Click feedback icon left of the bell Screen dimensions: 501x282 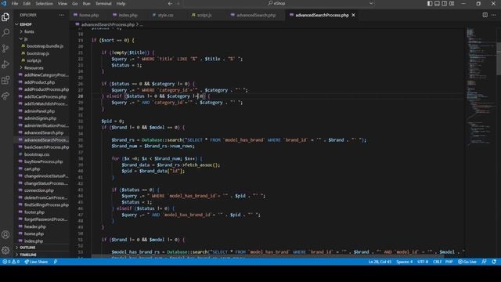(484, 262)
